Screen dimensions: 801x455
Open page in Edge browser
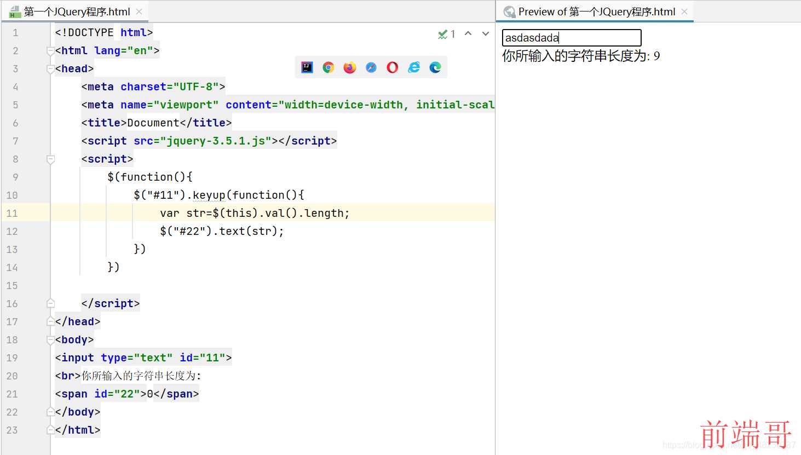pyautogui.click(x=435, y=67)
